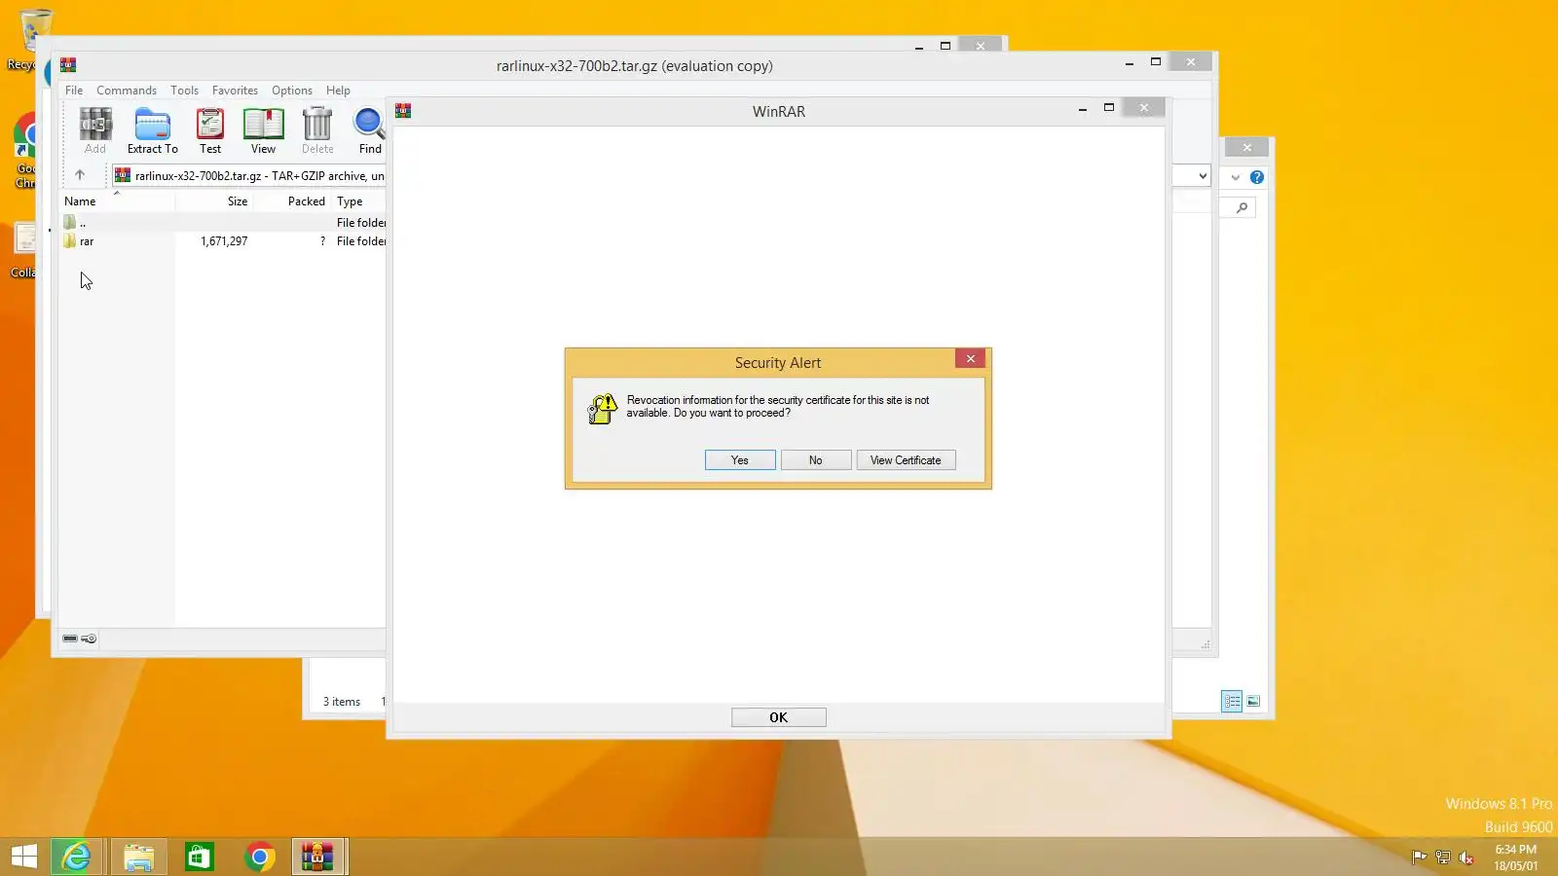The width and height of the screenshot is (1558, 876).
Task: Sort the file list by Type column
Action: [x=359, y=201]
